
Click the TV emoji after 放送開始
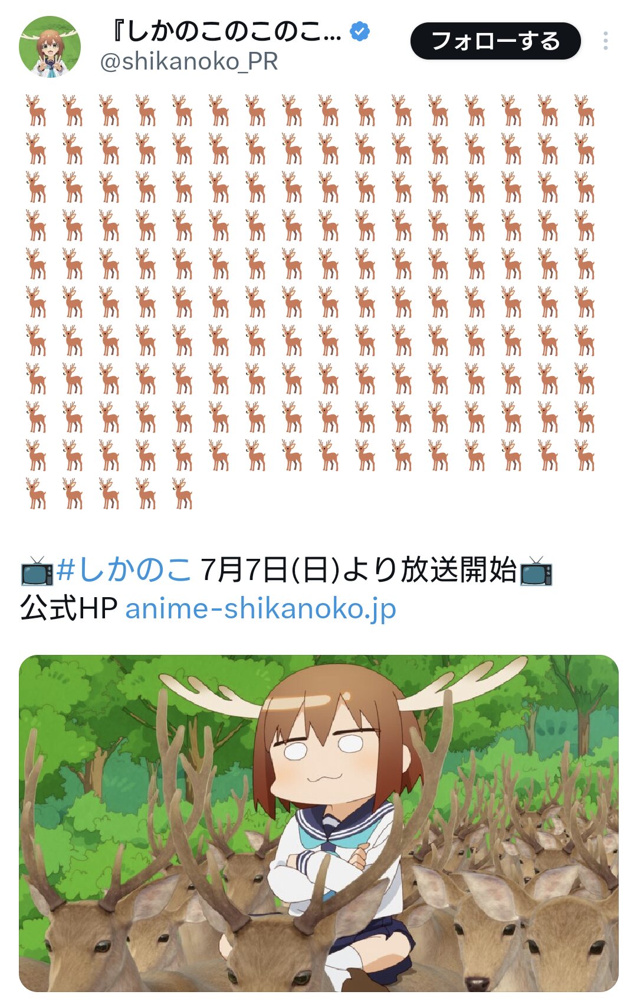[536, 571]
